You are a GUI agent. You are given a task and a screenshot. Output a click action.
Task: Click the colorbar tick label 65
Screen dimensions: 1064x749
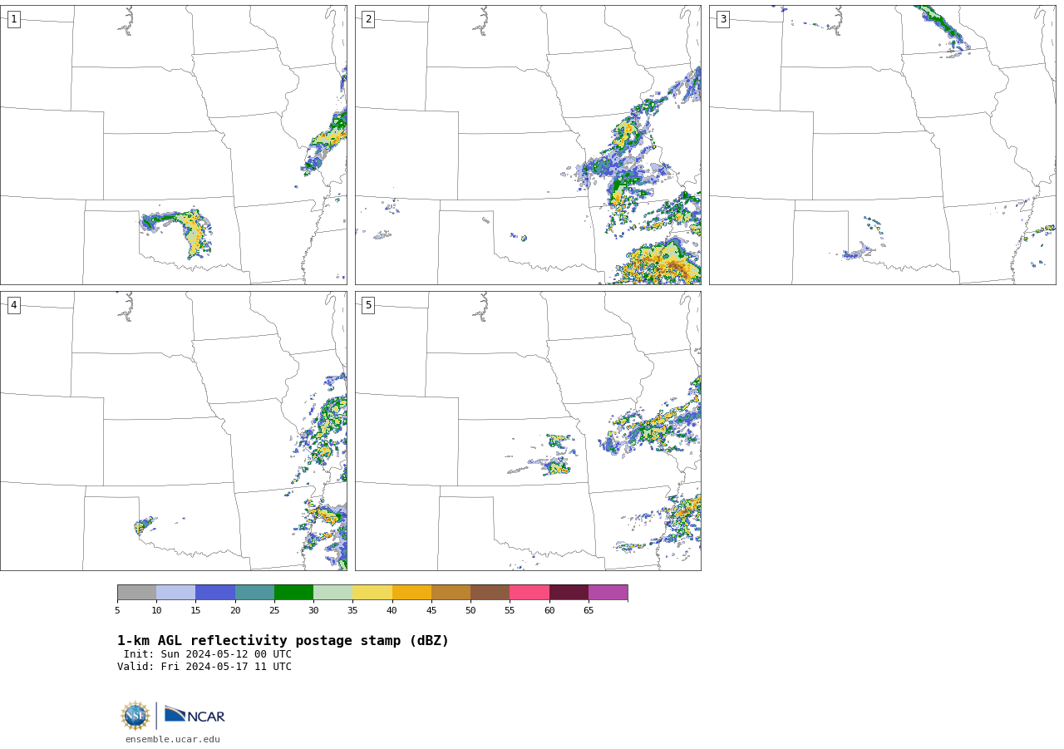click(x=589, y=611)
